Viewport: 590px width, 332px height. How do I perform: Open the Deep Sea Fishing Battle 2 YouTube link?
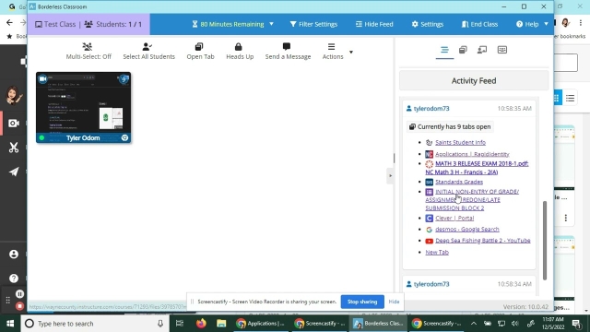point(483,241)
